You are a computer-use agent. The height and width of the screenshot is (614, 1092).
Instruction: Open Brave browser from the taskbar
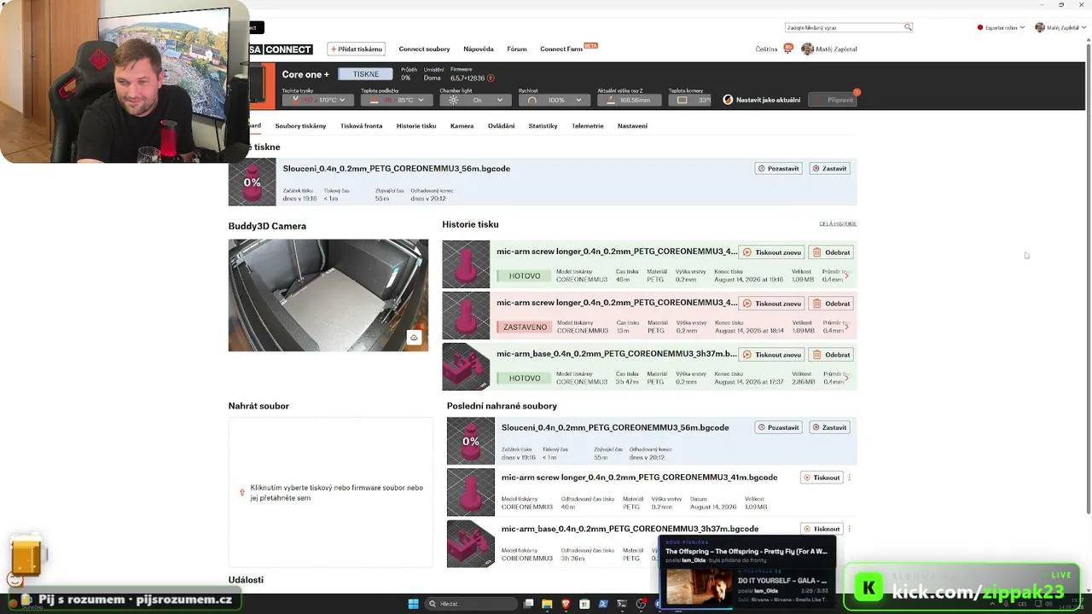click(x=566, y=604)
